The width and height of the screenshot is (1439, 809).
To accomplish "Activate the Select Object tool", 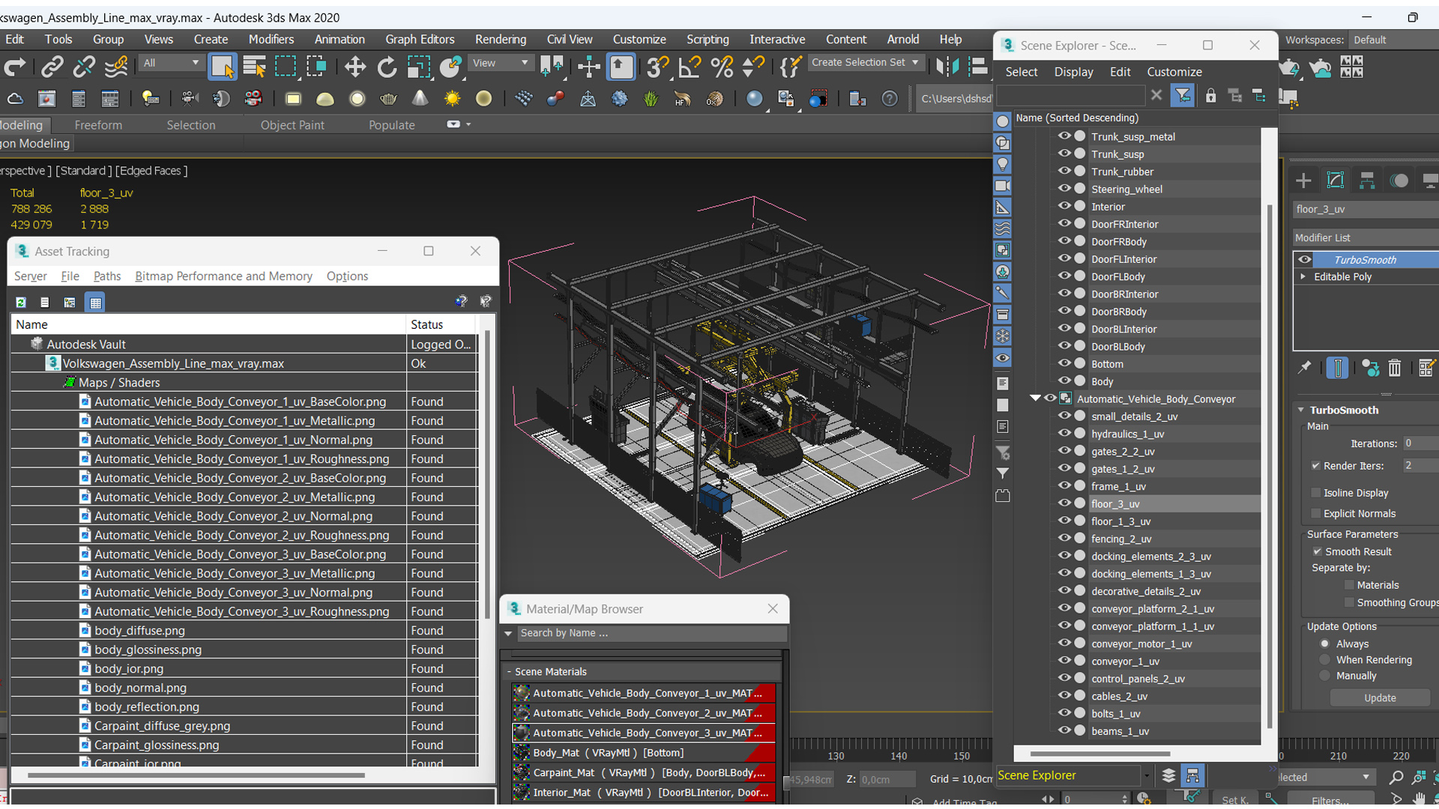I will (222, 67).
